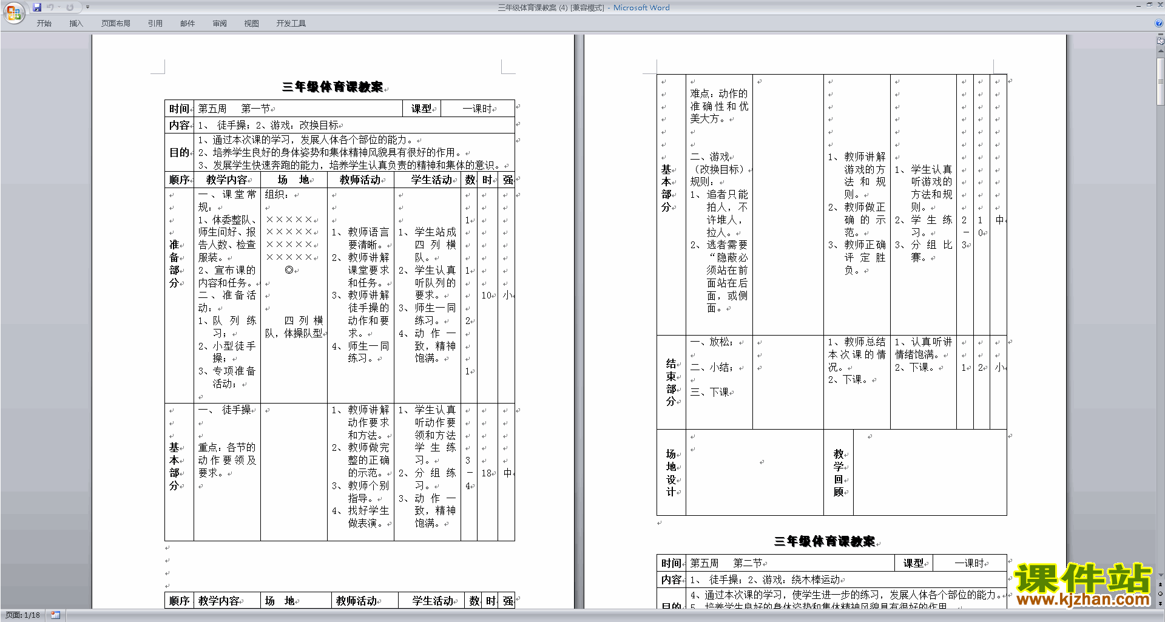Click the vertical scrollbar down arrow
The width and height of the screenshot is (1165, 622).
1160,575
